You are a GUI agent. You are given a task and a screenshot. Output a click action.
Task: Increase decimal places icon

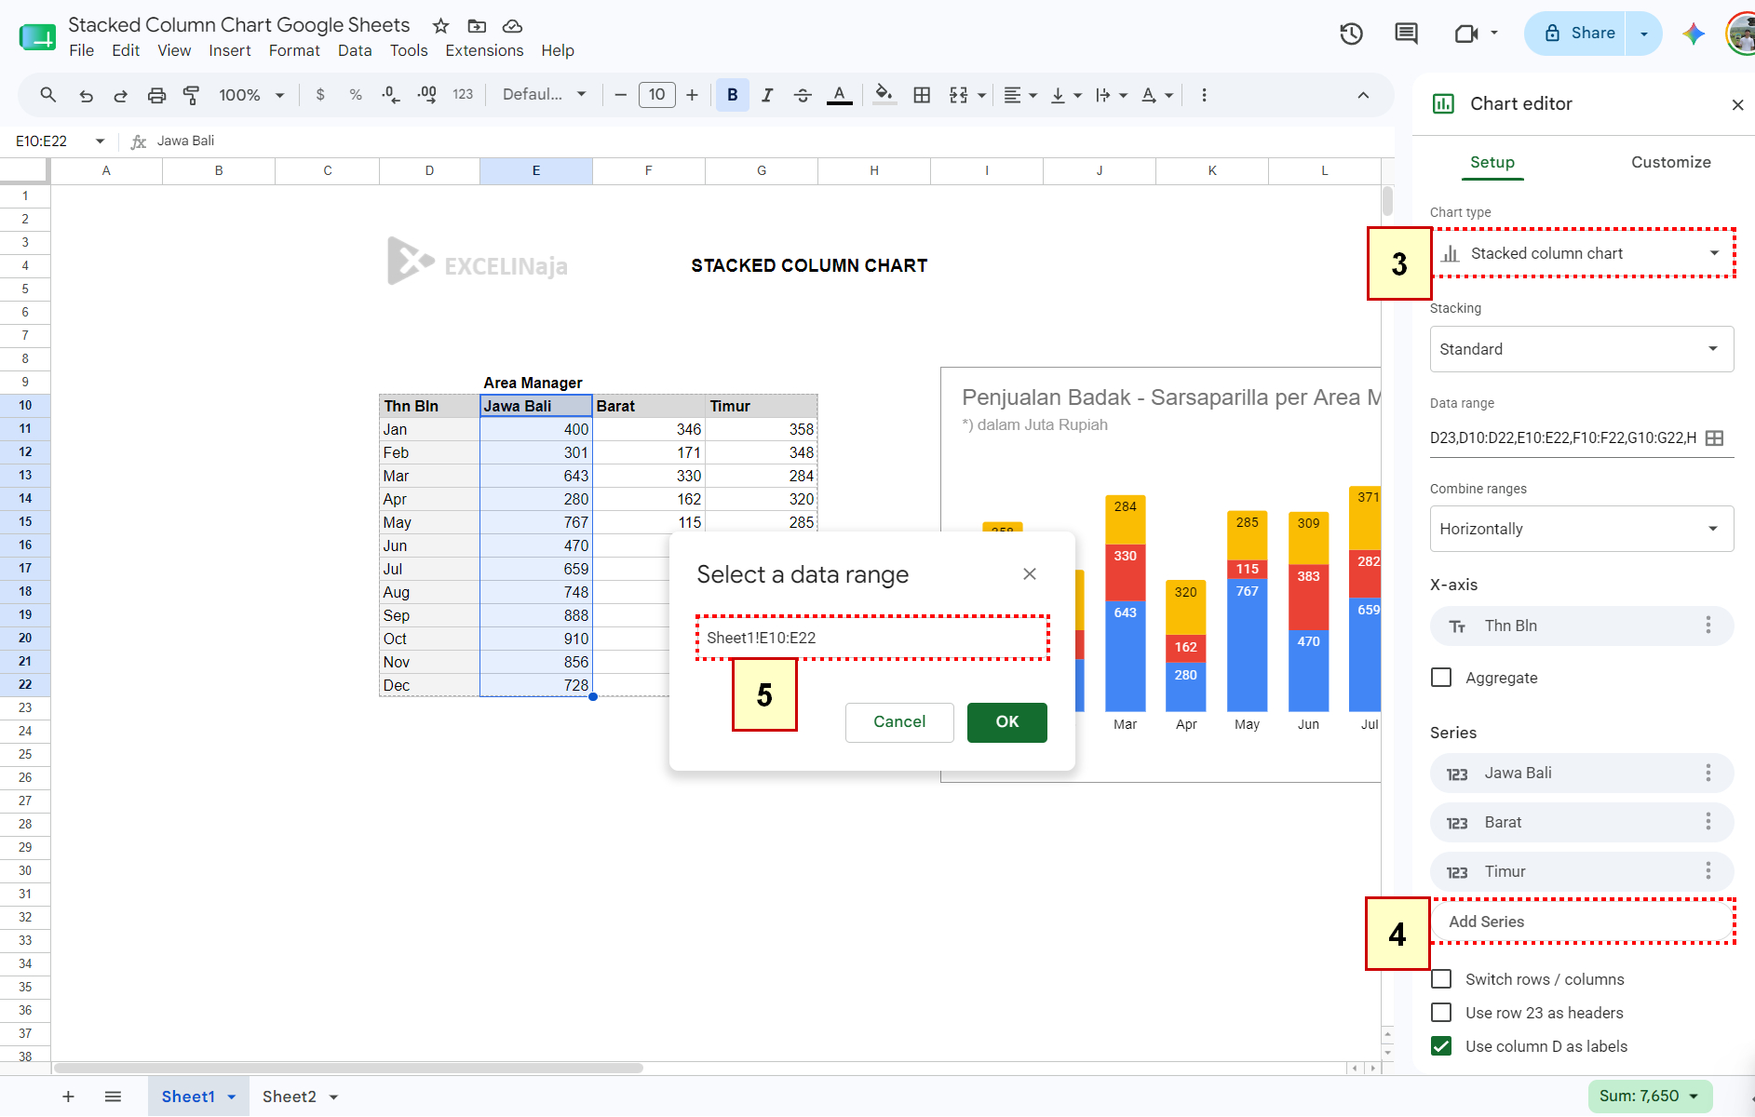[426, 95]
